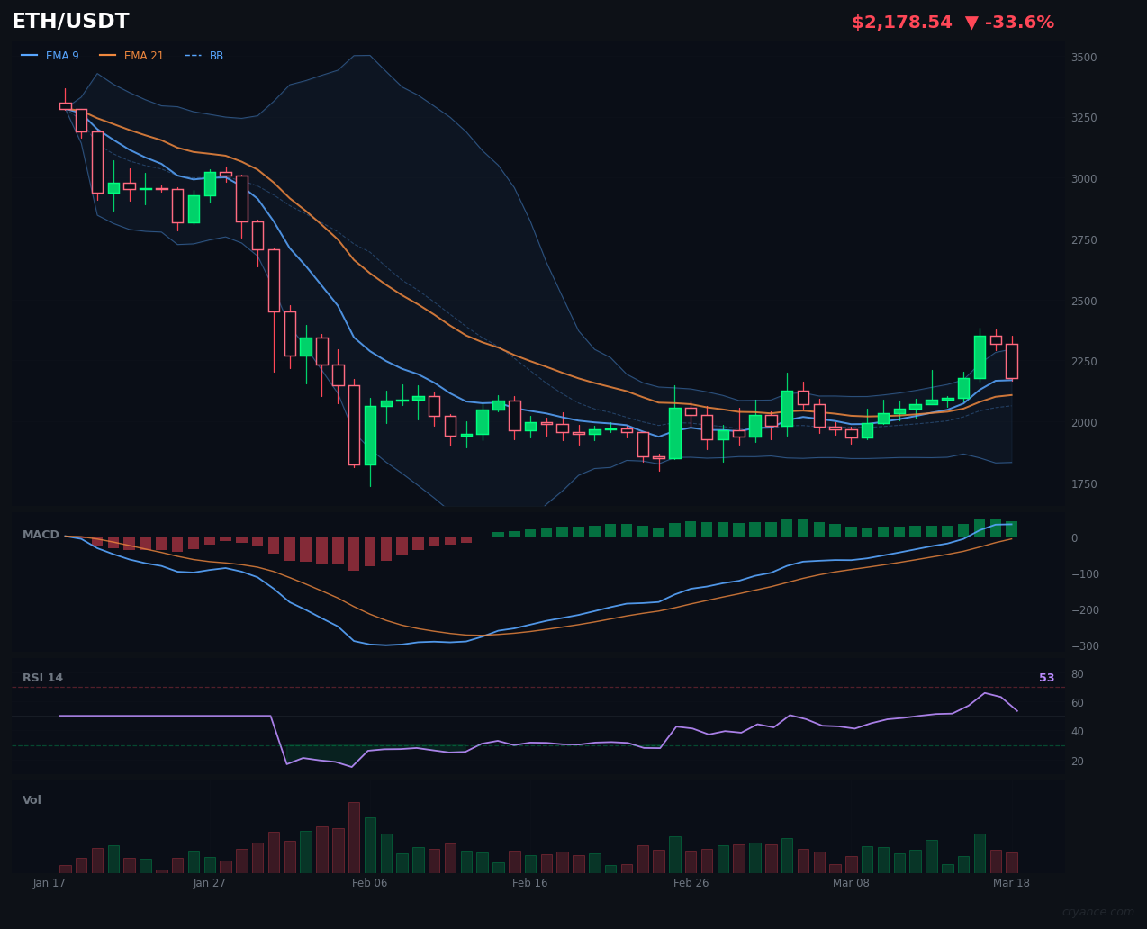
Task: Click the red downward triangle beside the price
Action: (x=972, y=22)
